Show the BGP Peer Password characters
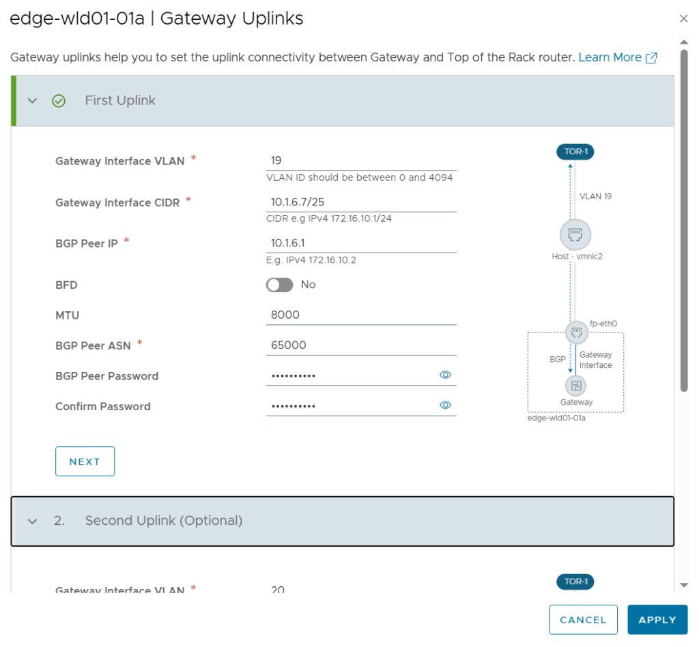The height and width of the screenshot is (647, 699). pyautogui.click(x=445, y=375)
